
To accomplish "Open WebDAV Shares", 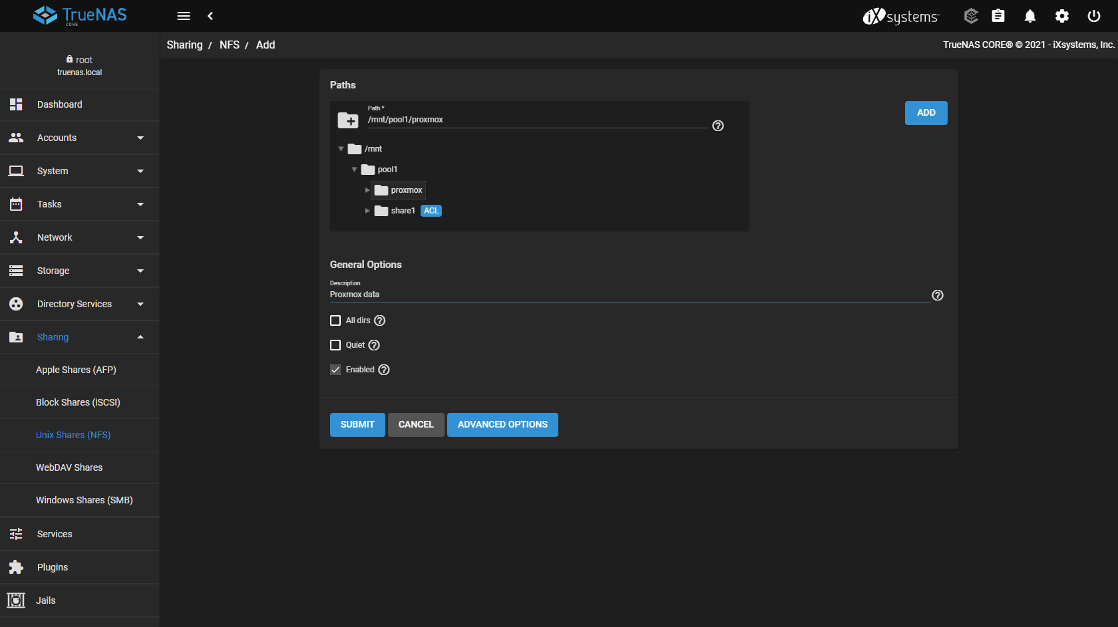I will pyautogui.click(x=69, y=467).
